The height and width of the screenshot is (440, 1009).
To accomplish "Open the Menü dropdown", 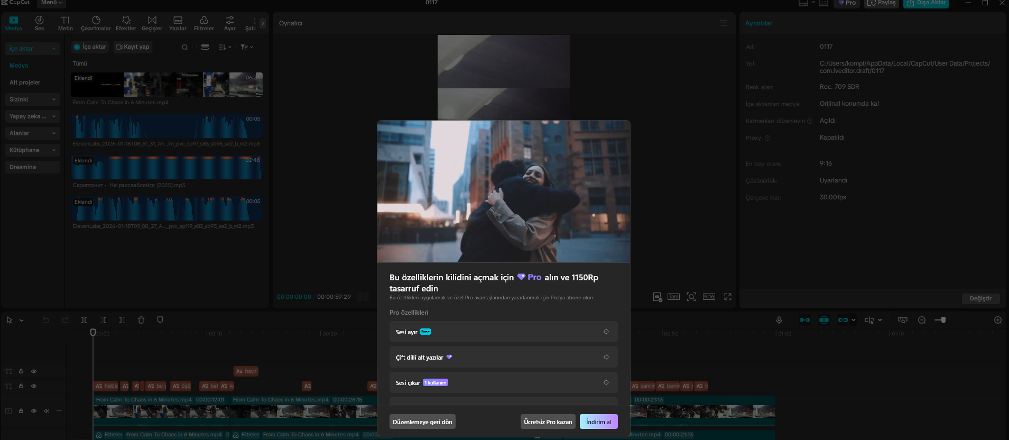I will [x=52, y=3].
